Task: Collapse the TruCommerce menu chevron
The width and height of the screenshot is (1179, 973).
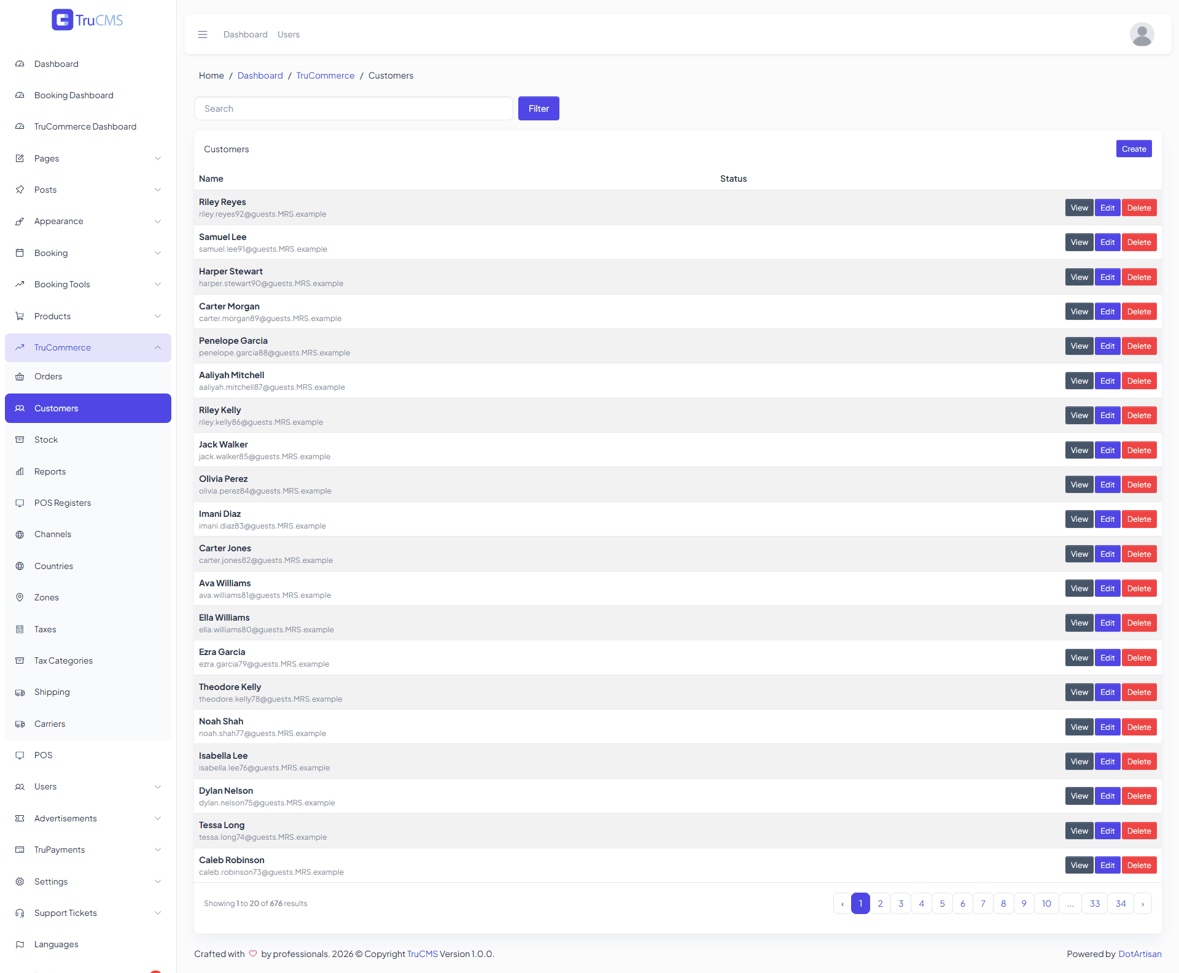Action: point(158,347)
